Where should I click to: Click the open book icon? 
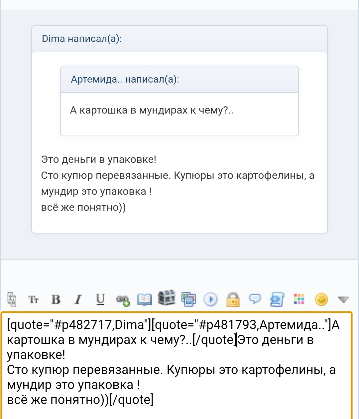[x=144, y=299]
